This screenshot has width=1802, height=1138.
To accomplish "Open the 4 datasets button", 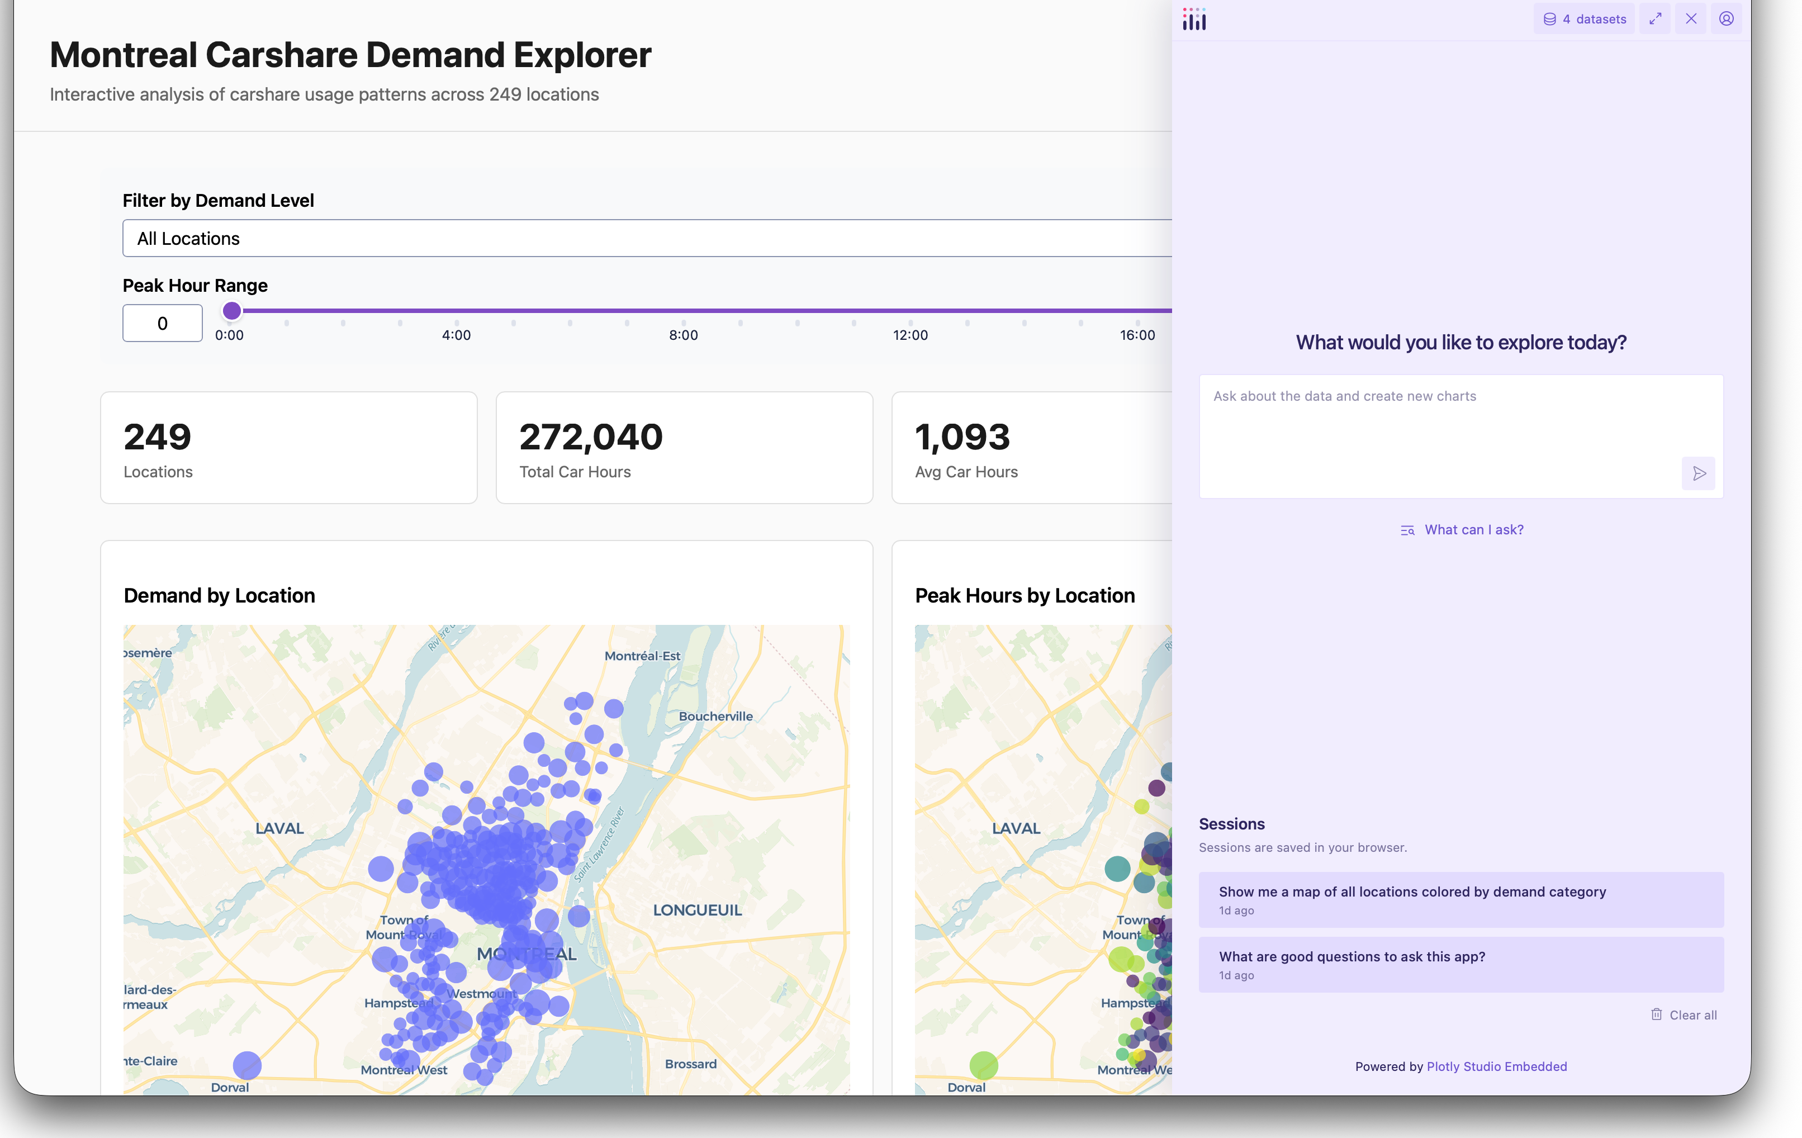I will click(x=1584, y=18).
